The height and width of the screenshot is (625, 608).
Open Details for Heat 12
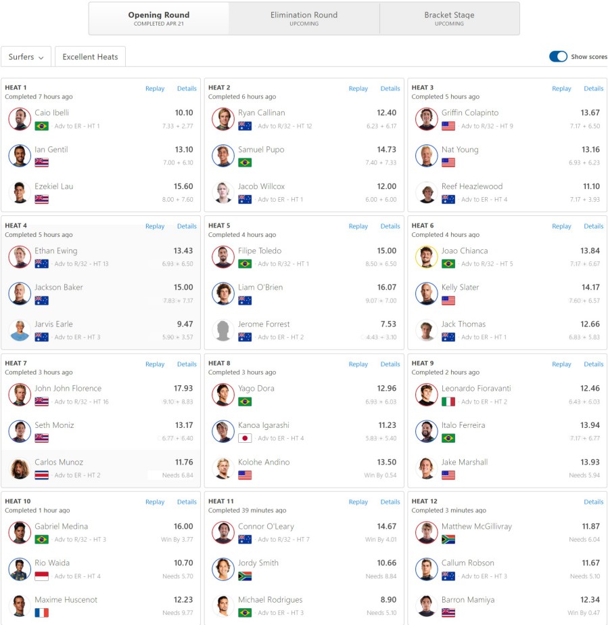coord(593,502)
